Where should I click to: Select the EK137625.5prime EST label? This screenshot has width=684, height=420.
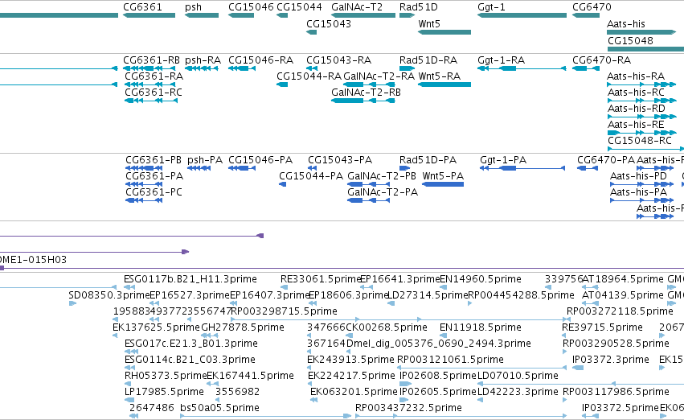click(x=156, y=327)
